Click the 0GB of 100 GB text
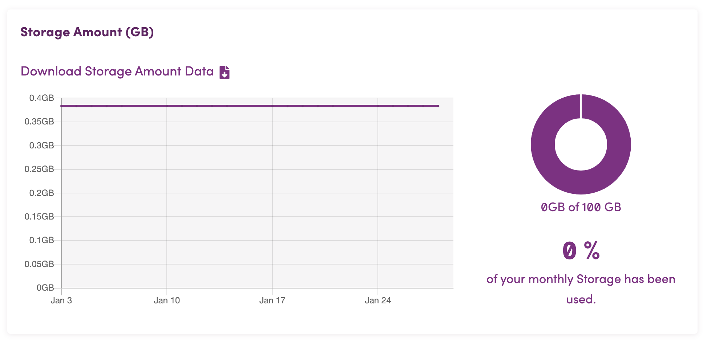The width and height of the screenshot is (707, 344). [x=581, y=207]
